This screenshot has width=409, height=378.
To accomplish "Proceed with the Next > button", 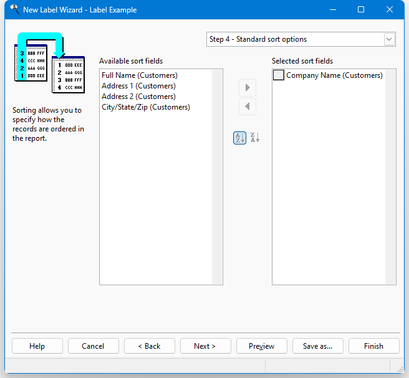I will click(206, 346).
